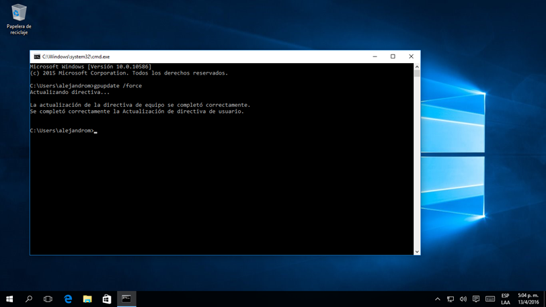Open the ESP LAA input language switcher

[506, 299]
